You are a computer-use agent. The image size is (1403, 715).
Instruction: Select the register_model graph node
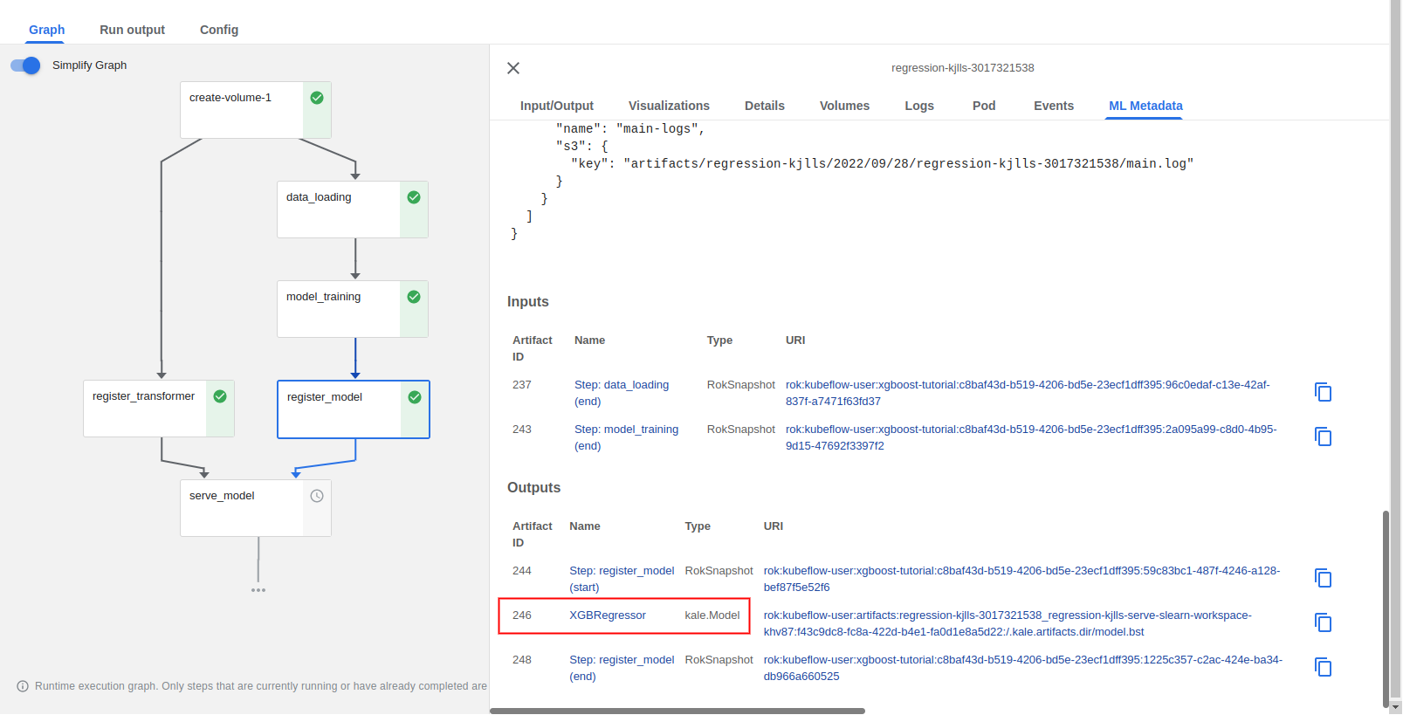tap(354, 409)
